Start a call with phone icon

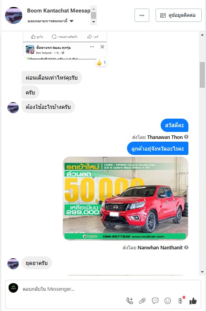pyautogui.click(x=130, y=301)
